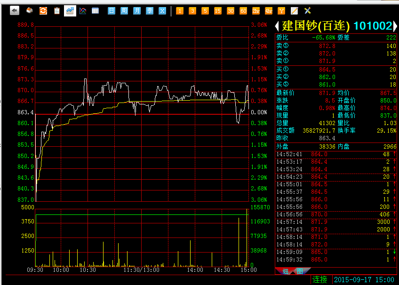This screenshot has width=399, height=285.
Task: Switch to the 图 (chart) tab
Action: click(x=299, y=271)
